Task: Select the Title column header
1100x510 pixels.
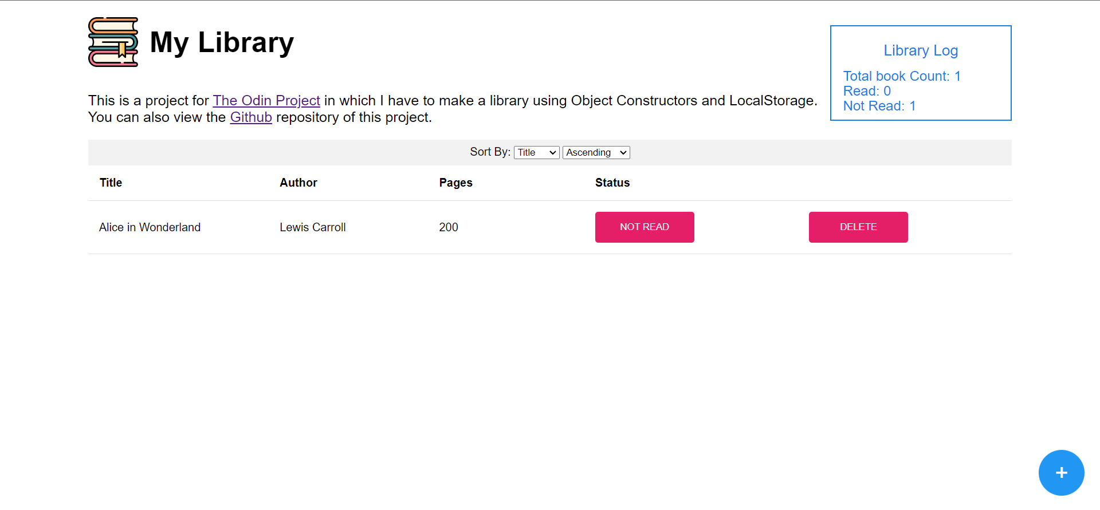Action: pyautogui.click(x=110, y=183)
